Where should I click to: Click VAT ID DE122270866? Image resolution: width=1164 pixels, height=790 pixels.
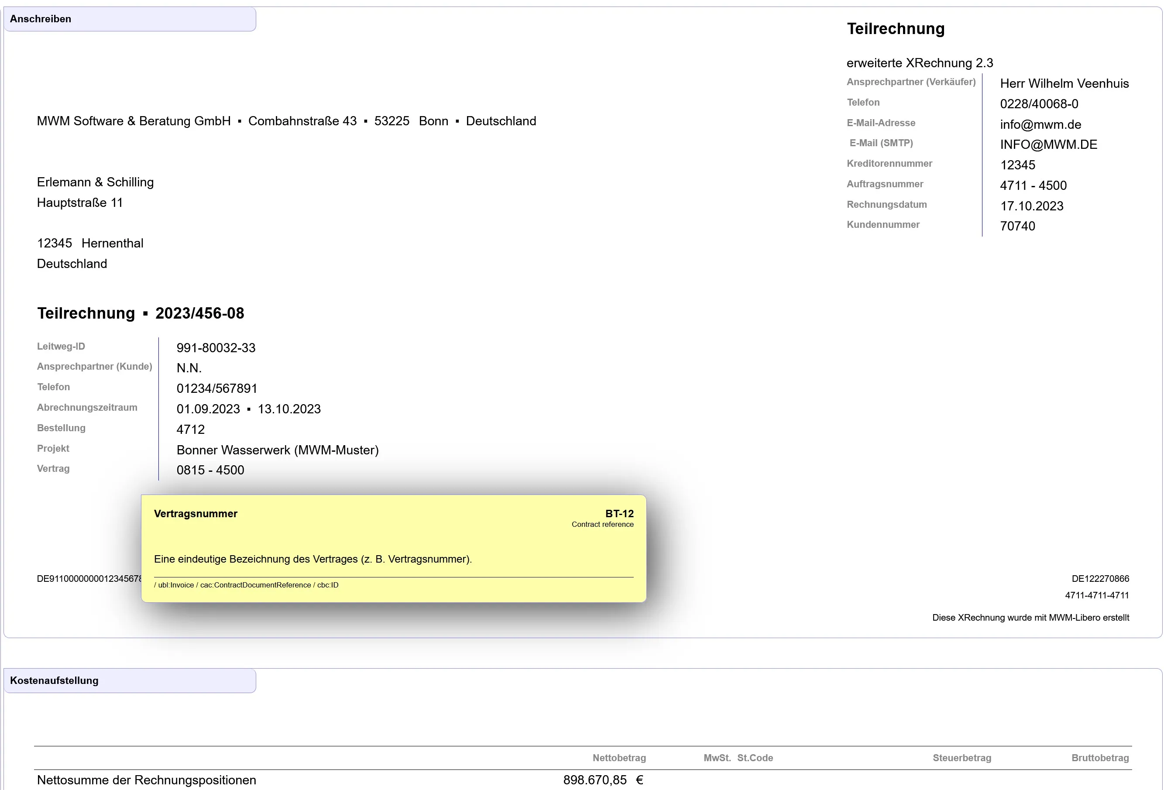tap(1100, 579)
